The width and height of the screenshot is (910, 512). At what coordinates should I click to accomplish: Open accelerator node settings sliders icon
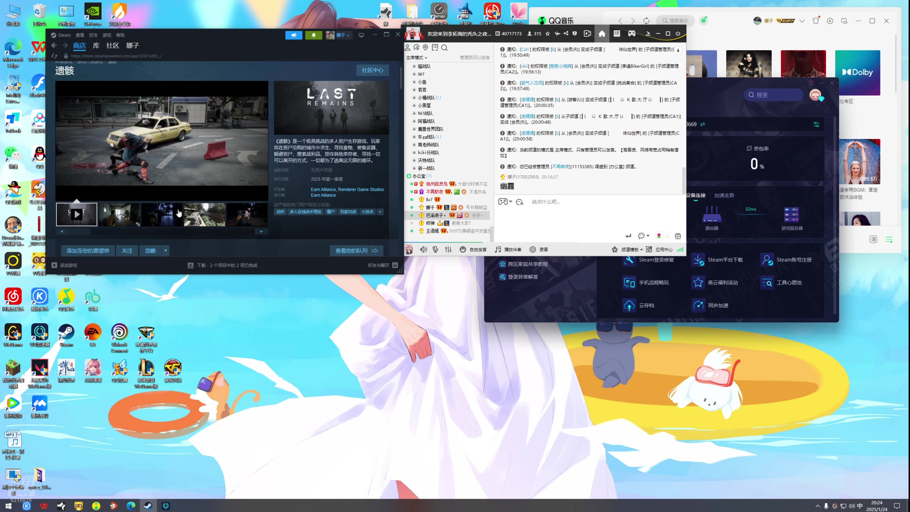pyautogui.click(x=816, y=124)
